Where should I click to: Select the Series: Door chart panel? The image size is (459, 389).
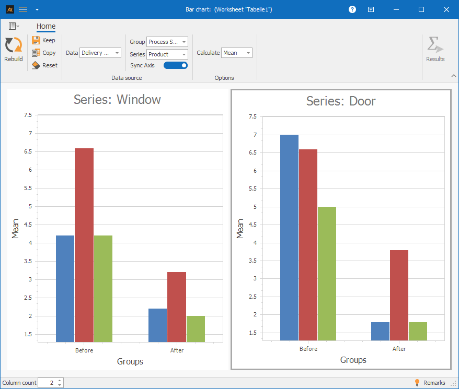341,230
